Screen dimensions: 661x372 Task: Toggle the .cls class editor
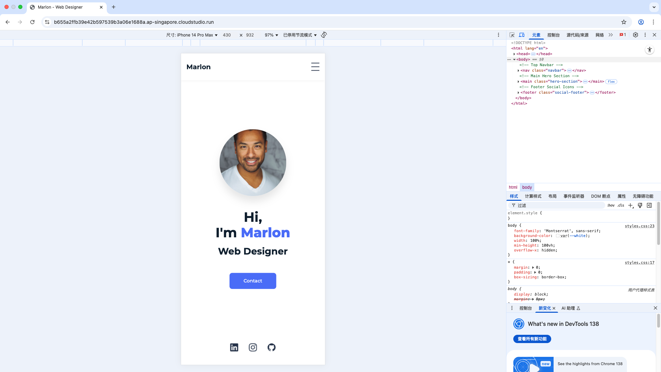[x=621, y=205]
